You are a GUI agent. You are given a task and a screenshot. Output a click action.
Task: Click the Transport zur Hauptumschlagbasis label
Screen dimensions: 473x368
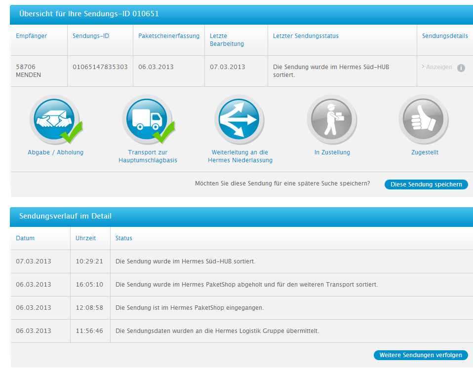pos(148,156)
